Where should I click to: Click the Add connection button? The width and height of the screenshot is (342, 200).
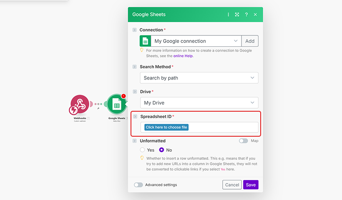click(x=249, y=41)
